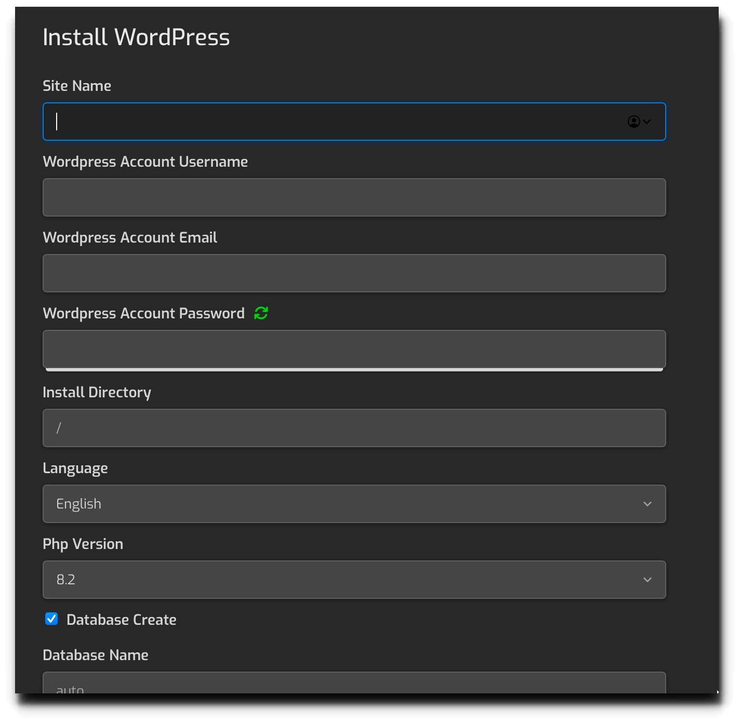740x723 pixels.
Task: Click the Wordpress Account Email field
Action: click(x=354, y=273)
